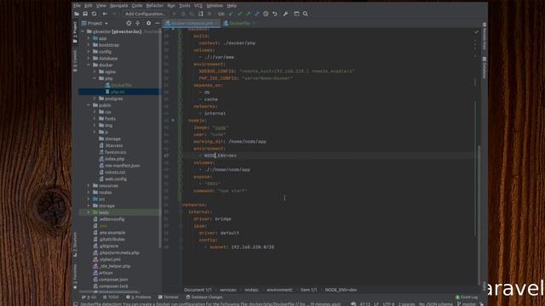Click the '2 spaces' indent setting
This screenshot has height=306, width=545.
point(407,304)
